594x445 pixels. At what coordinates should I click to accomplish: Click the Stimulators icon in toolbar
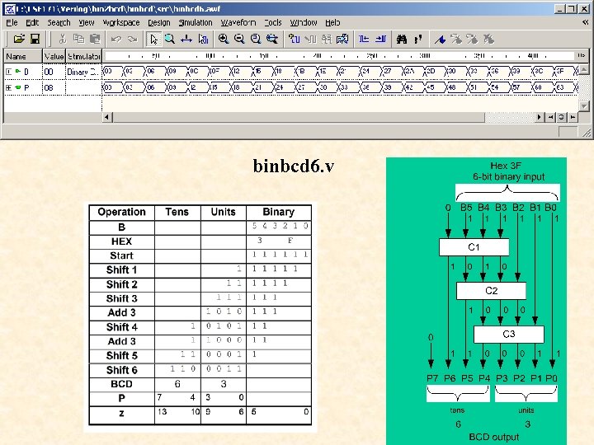coord(326,39)
